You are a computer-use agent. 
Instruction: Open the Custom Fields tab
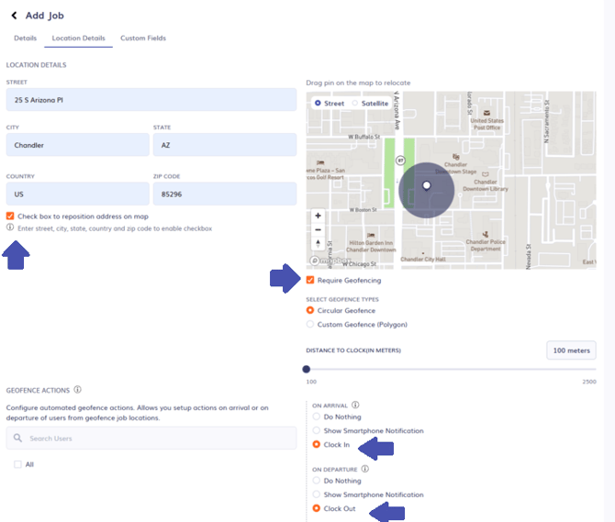[x=143, y=38]
